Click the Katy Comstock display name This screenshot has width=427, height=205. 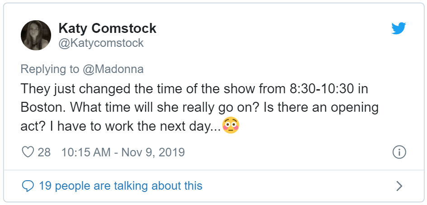[x=107, y=28]
